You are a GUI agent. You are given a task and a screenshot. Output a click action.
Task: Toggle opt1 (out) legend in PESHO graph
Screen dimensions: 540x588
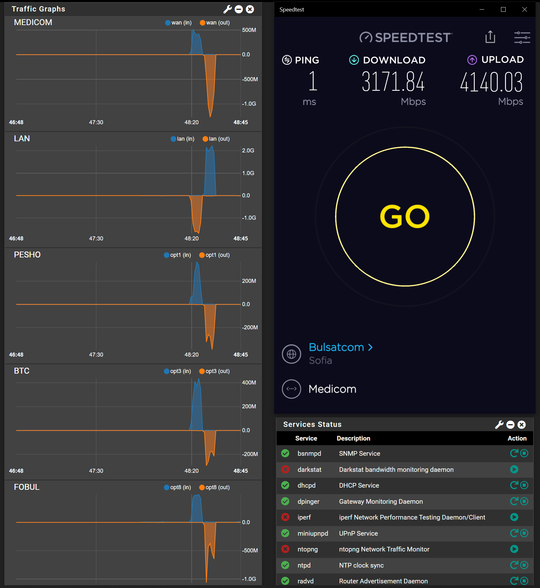point(215,255)
